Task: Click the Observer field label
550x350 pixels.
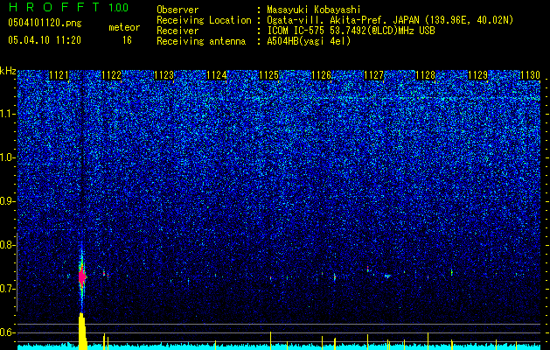Action: pyautogui.click(x=178, y=10)
